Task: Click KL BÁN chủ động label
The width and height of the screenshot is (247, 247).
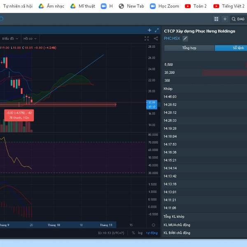Action: [177, 233]
